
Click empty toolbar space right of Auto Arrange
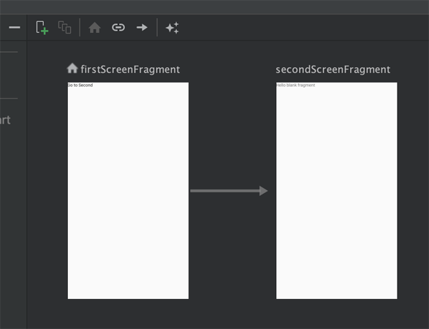(301, 27)
